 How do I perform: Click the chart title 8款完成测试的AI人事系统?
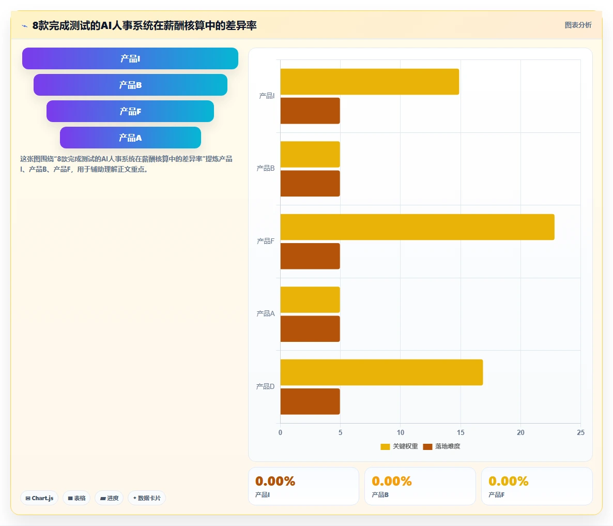[144, 25]
